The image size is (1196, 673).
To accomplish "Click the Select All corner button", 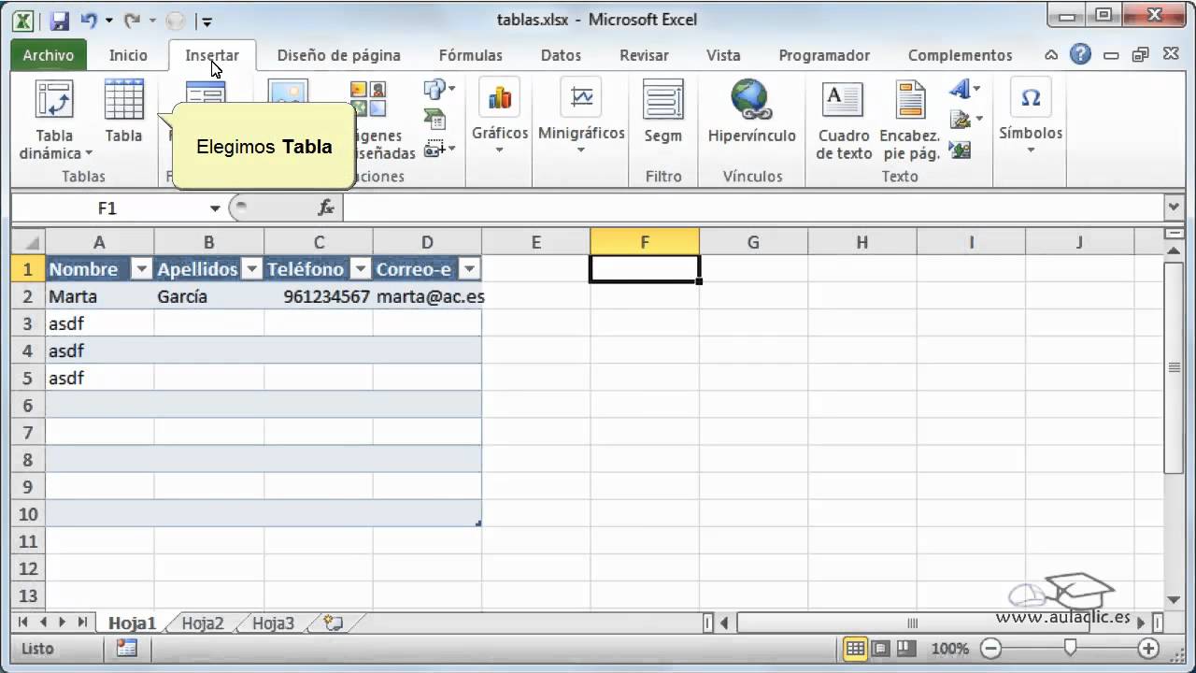I will (29, 242).
